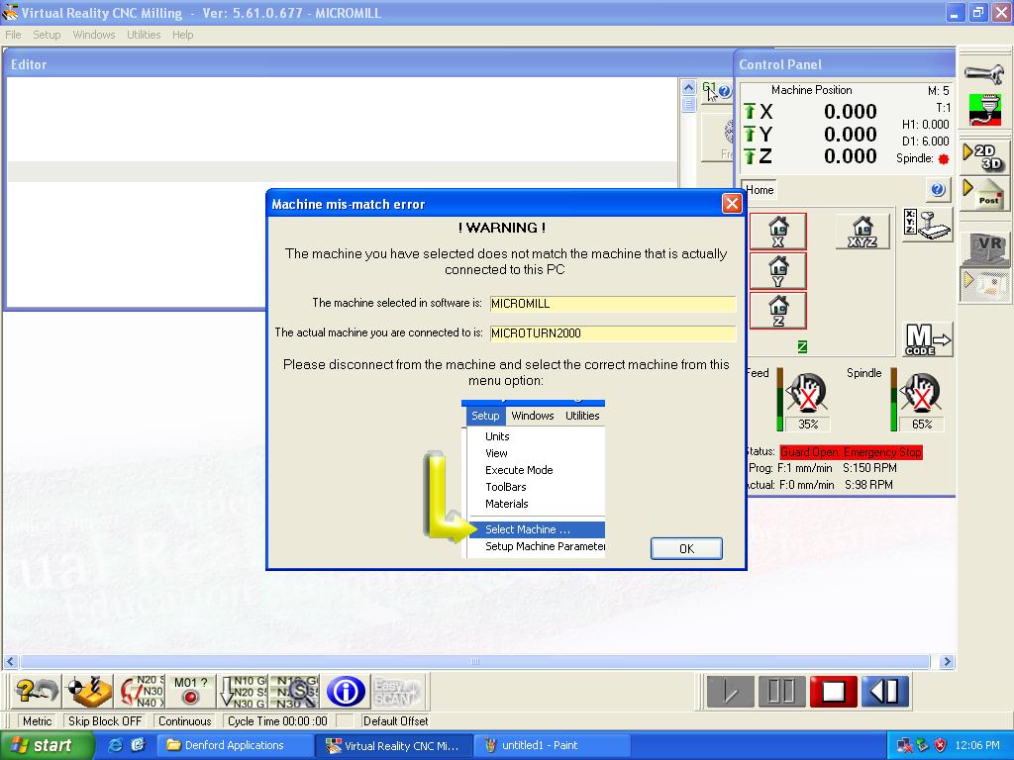Click the Home tab in Control Panel
The image size is (1014, 760).
[x=760, y=189]
